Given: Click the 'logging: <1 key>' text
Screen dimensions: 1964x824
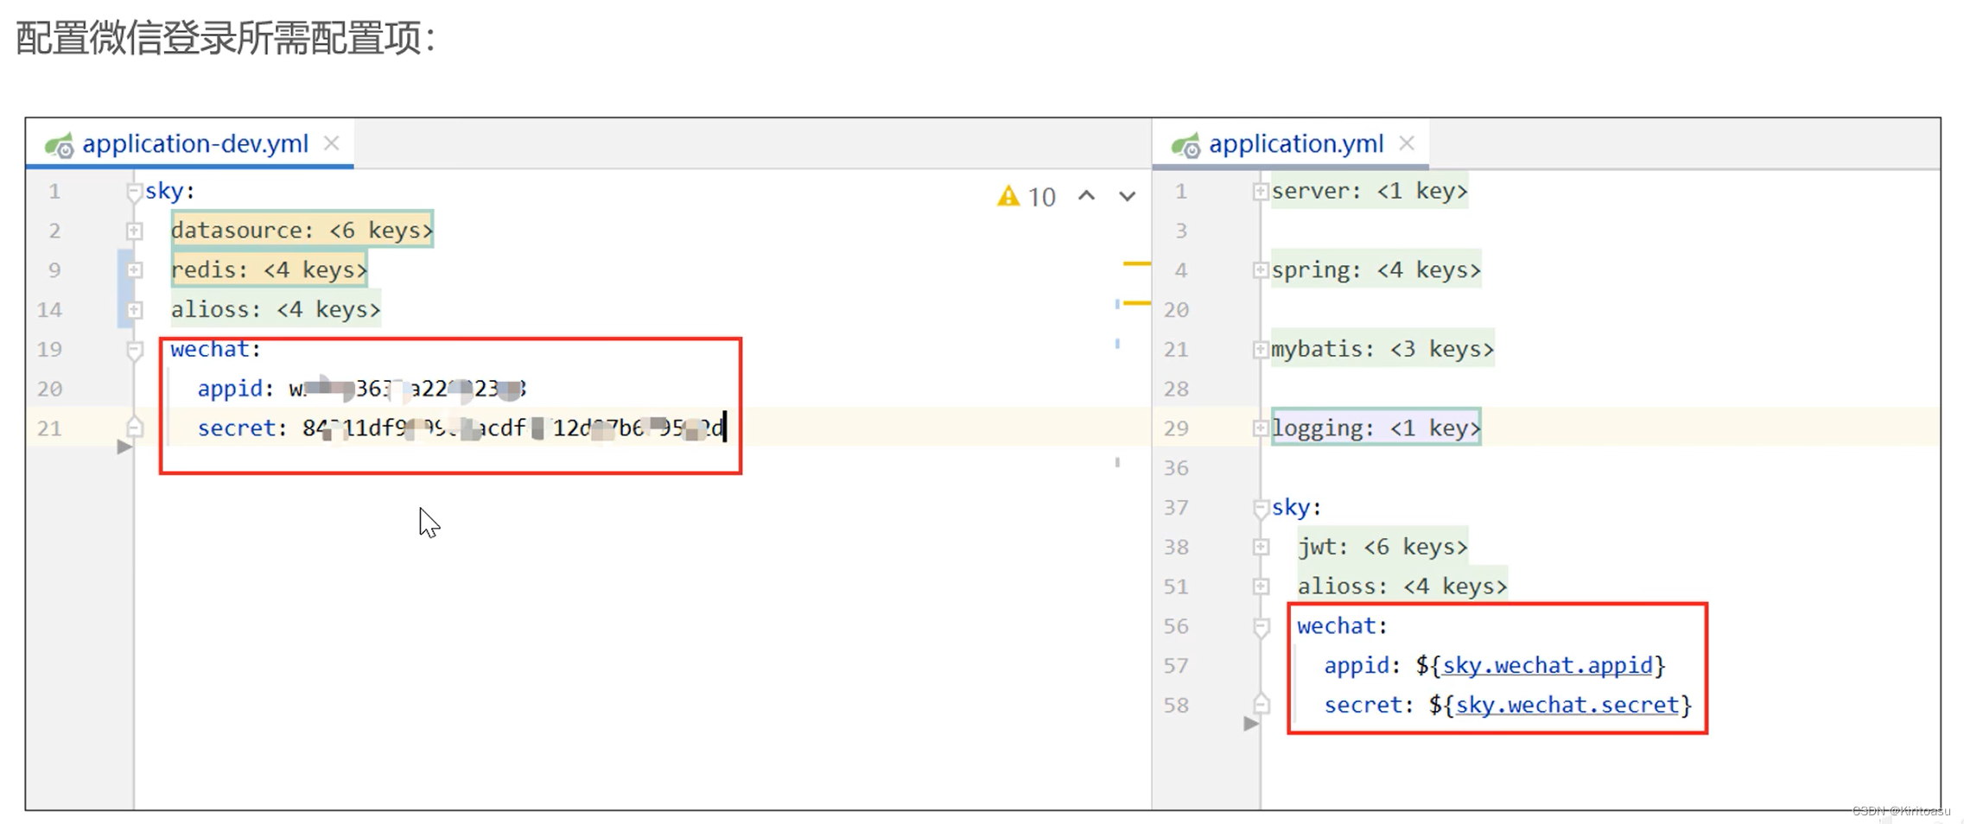Looking at the screenshot, I should point(1376,428).
